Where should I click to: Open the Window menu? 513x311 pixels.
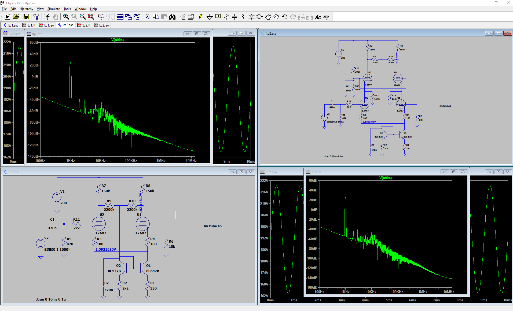coord(80,9)
